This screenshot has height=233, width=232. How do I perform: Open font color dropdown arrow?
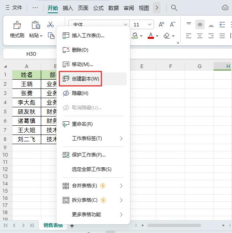[157, 36]
